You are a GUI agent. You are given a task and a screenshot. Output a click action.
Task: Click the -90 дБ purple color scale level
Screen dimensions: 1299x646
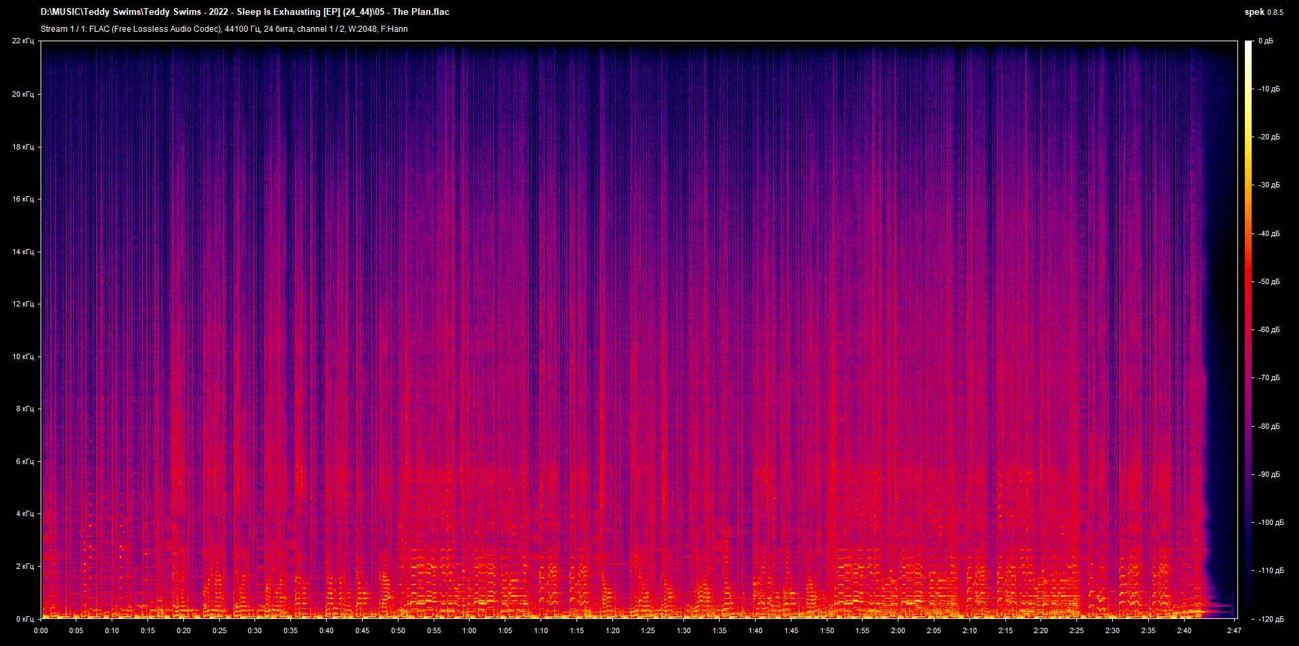coord(1269,474)
